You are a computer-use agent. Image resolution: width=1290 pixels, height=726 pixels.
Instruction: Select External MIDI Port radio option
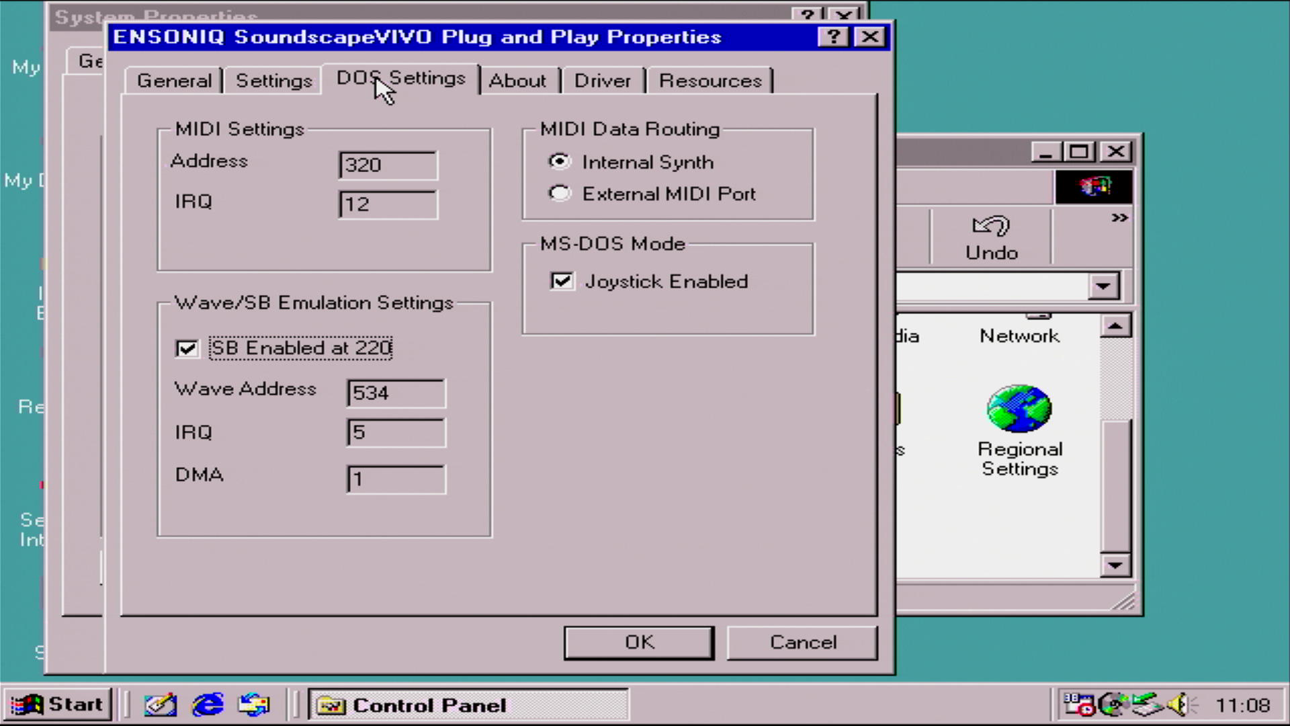point(559,194)
